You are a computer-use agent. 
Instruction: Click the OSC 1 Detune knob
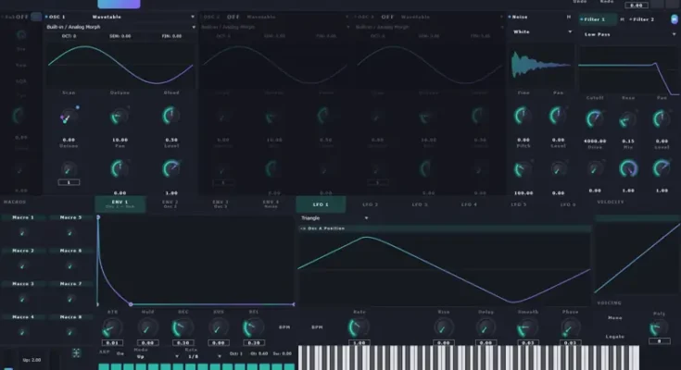pyautogui.click(x=120, y=117)
